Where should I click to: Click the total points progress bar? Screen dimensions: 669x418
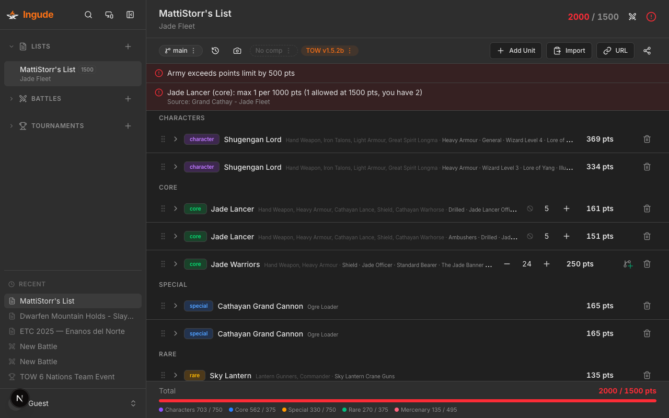[x=408, y=400]
